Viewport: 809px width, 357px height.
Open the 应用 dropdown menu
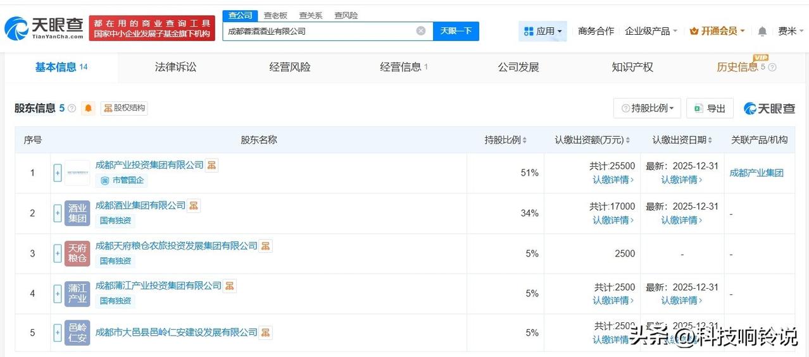coord(542,31)
